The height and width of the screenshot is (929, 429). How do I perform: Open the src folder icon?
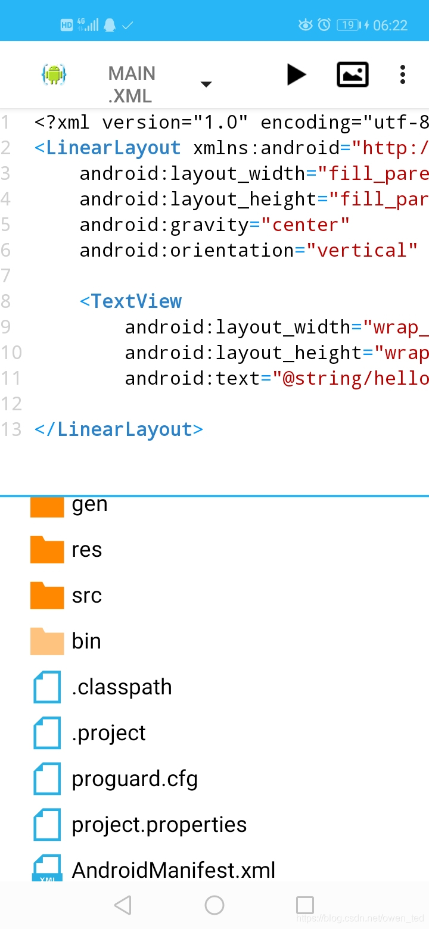(x=47, y=595)
